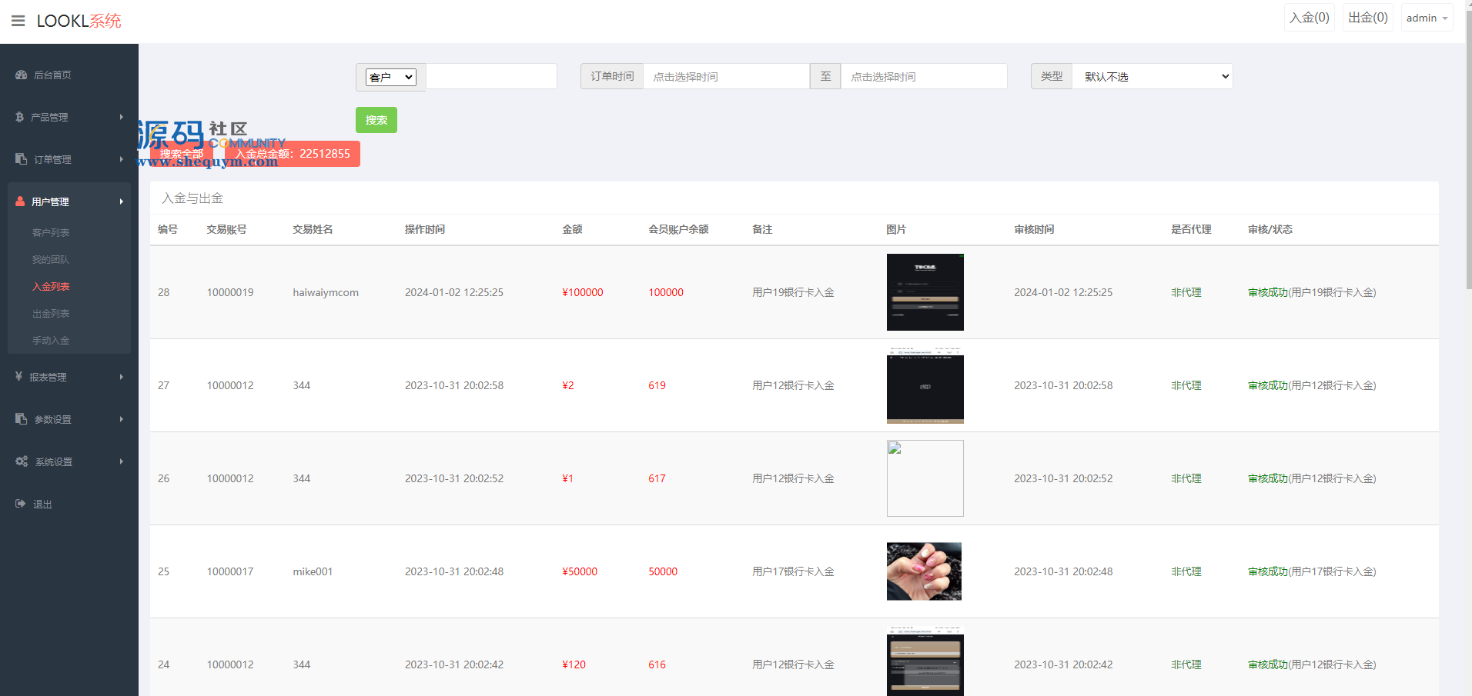Viewport: 1472px width, 696px height.
Task: Click the order start time input field
Action: pyautogui.click(x=725, y=77)
